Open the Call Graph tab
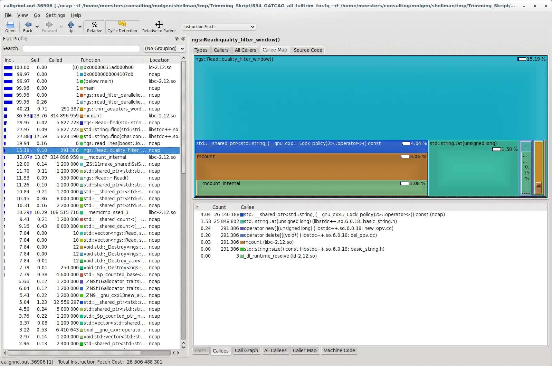The image size is (552, 366). coord(246,350)
